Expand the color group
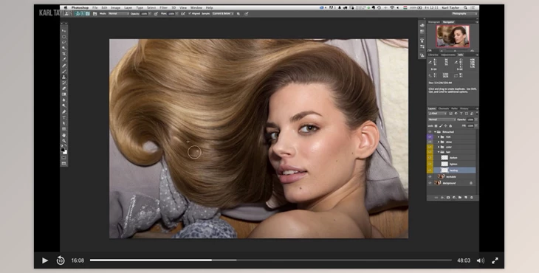Image resolution: width=539 pixels, height=273 pixels. point(439,147)
